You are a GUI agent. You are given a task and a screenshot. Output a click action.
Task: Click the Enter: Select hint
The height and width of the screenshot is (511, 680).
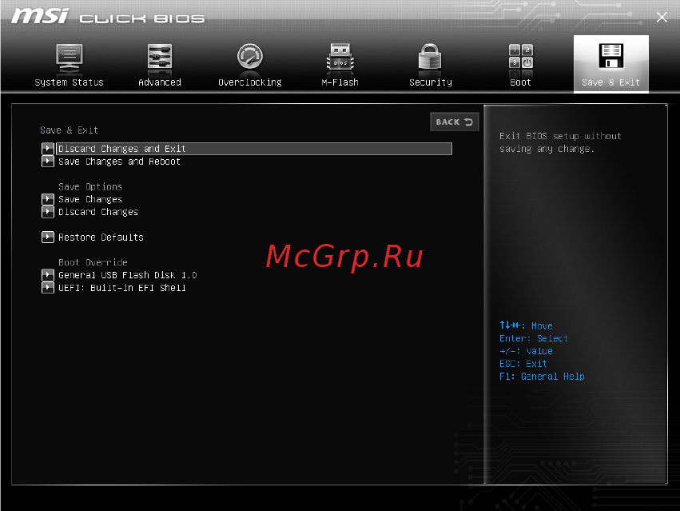click(534, 338)
